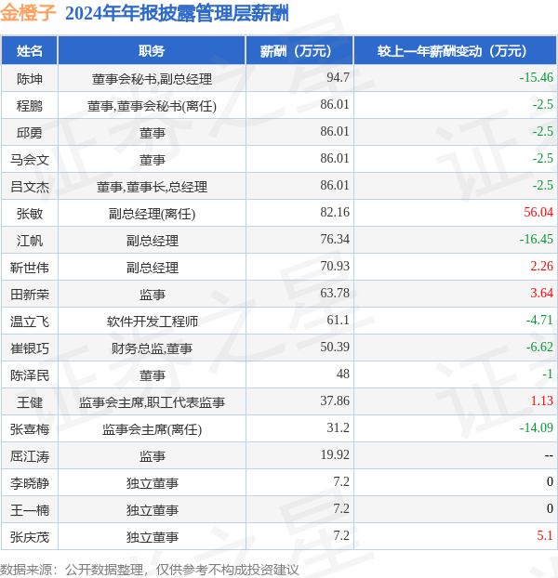Viewport: 558px width, 578px height.
Task: Select the name 邱勇
Action: (30, 133)
